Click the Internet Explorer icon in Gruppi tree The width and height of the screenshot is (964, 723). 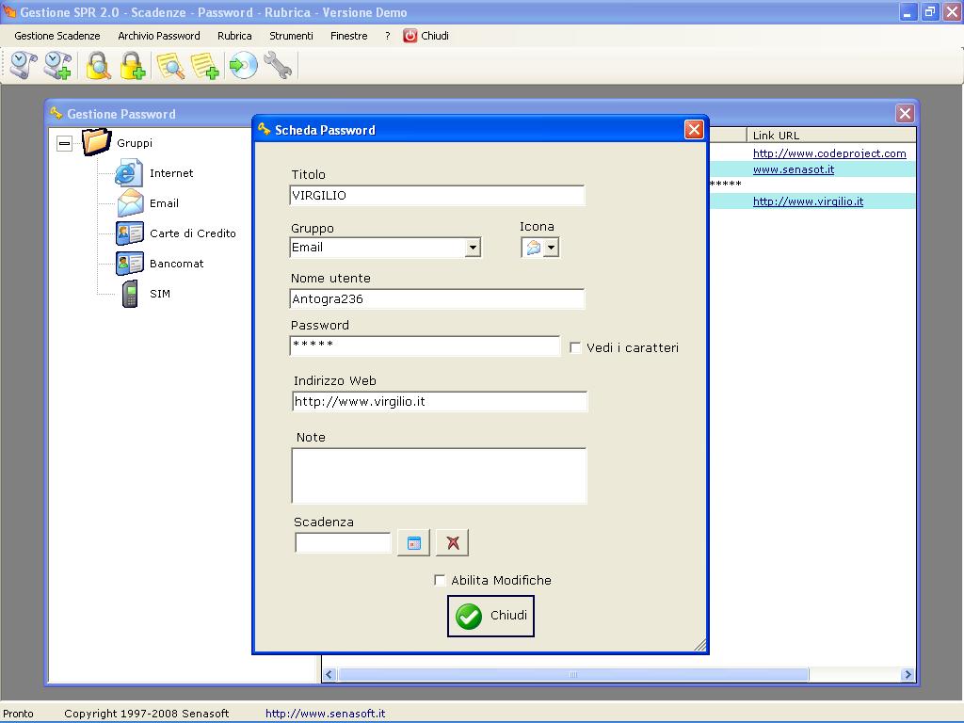(x=128, y=173)
